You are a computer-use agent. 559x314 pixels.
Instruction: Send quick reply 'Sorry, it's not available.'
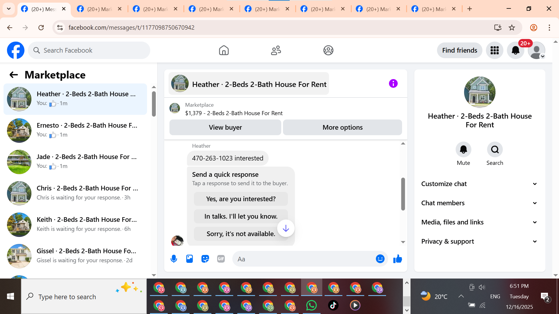241,234
